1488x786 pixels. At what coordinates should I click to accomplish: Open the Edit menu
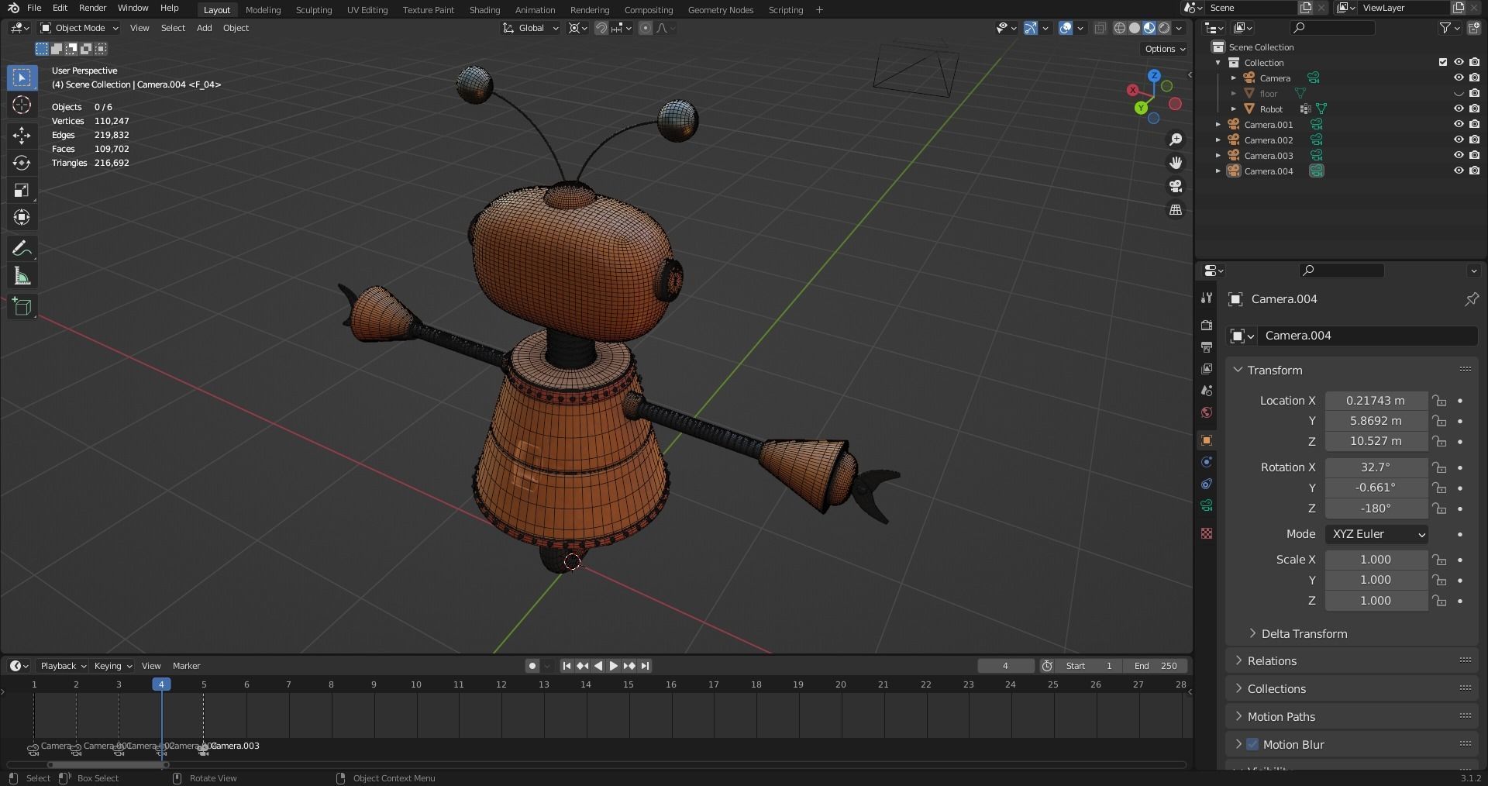(60, 8)
